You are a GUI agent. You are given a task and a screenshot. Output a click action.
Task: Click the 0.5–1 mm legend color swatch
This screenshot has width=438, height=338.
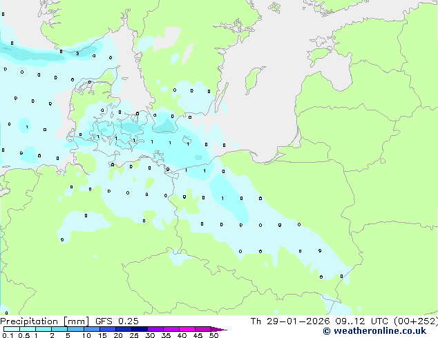click(28, 329)
